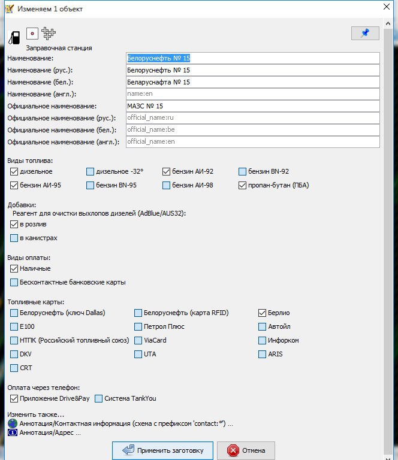Enable E100 fuel card checkbox

(x=14, y=326)
